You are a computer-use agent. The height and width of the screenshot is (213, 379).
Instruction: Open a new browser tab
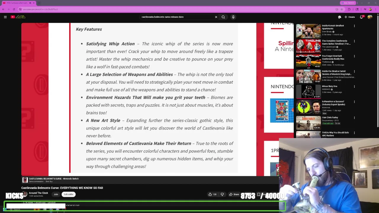point(39,3)
